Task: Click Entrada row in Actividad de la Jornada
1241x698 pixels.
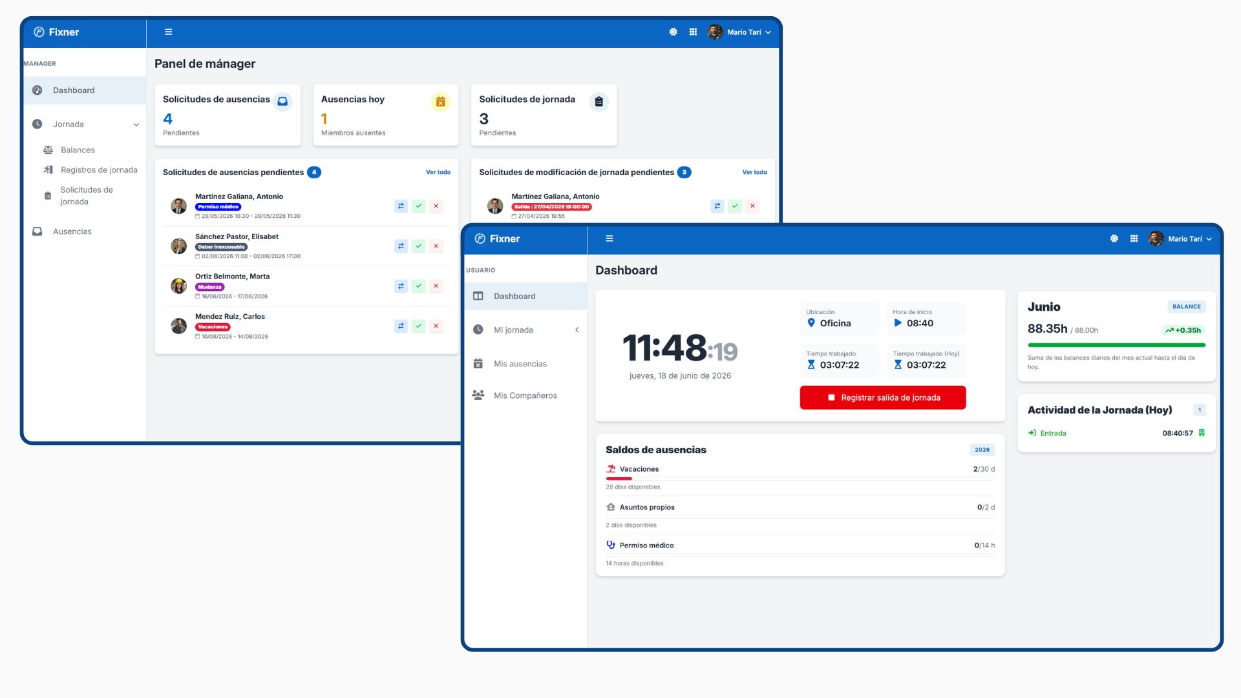Action: click(1116, 433)
